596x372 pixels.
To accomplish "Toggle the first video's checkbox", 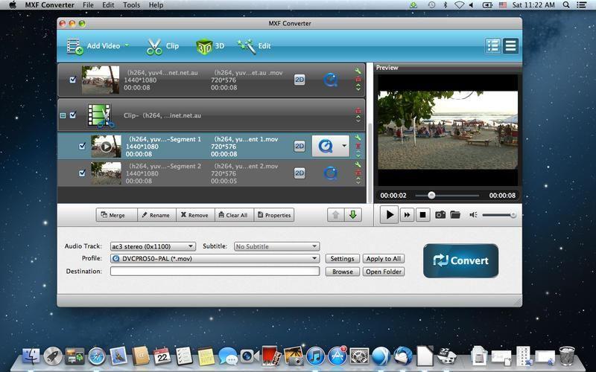I will 72,80.
